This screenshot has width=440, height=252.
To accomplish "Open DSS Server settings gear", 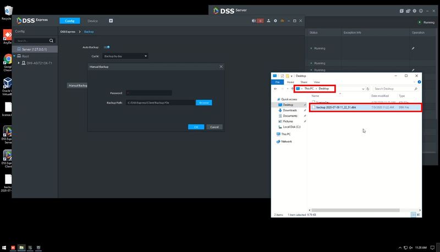I will point(415,10).
